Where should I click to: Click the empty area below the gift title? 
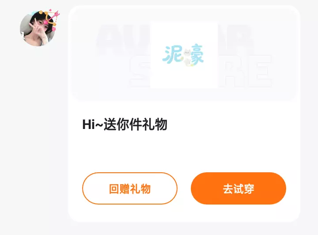click(184, 152)
